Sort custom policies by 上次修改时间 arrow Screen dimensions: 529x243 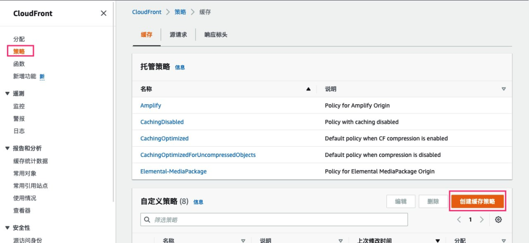(x=437, y=241)
